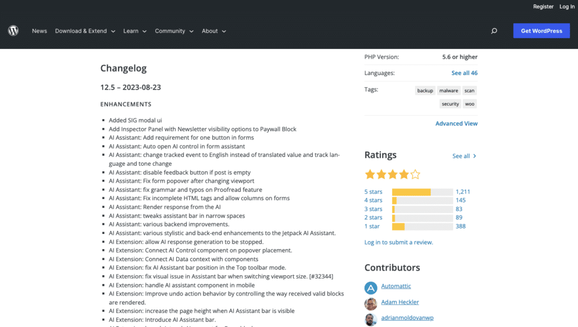Click the Log In link
The image size is (578, 327).
567,7
